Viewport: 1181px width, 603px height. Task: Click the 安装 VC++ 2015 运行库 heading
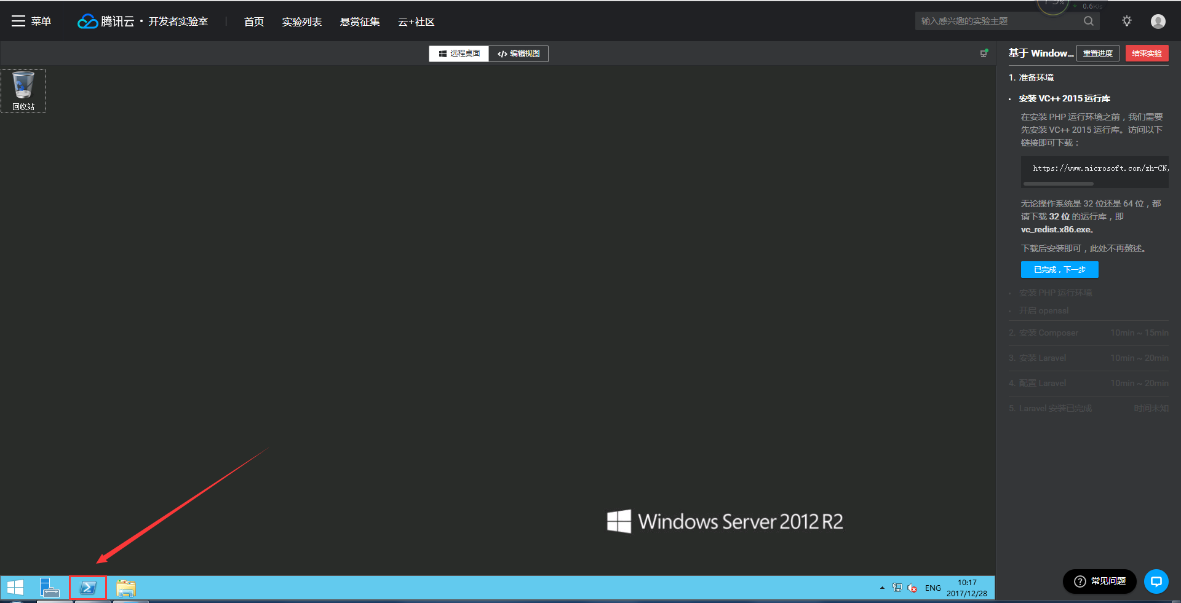point(1065,98)
